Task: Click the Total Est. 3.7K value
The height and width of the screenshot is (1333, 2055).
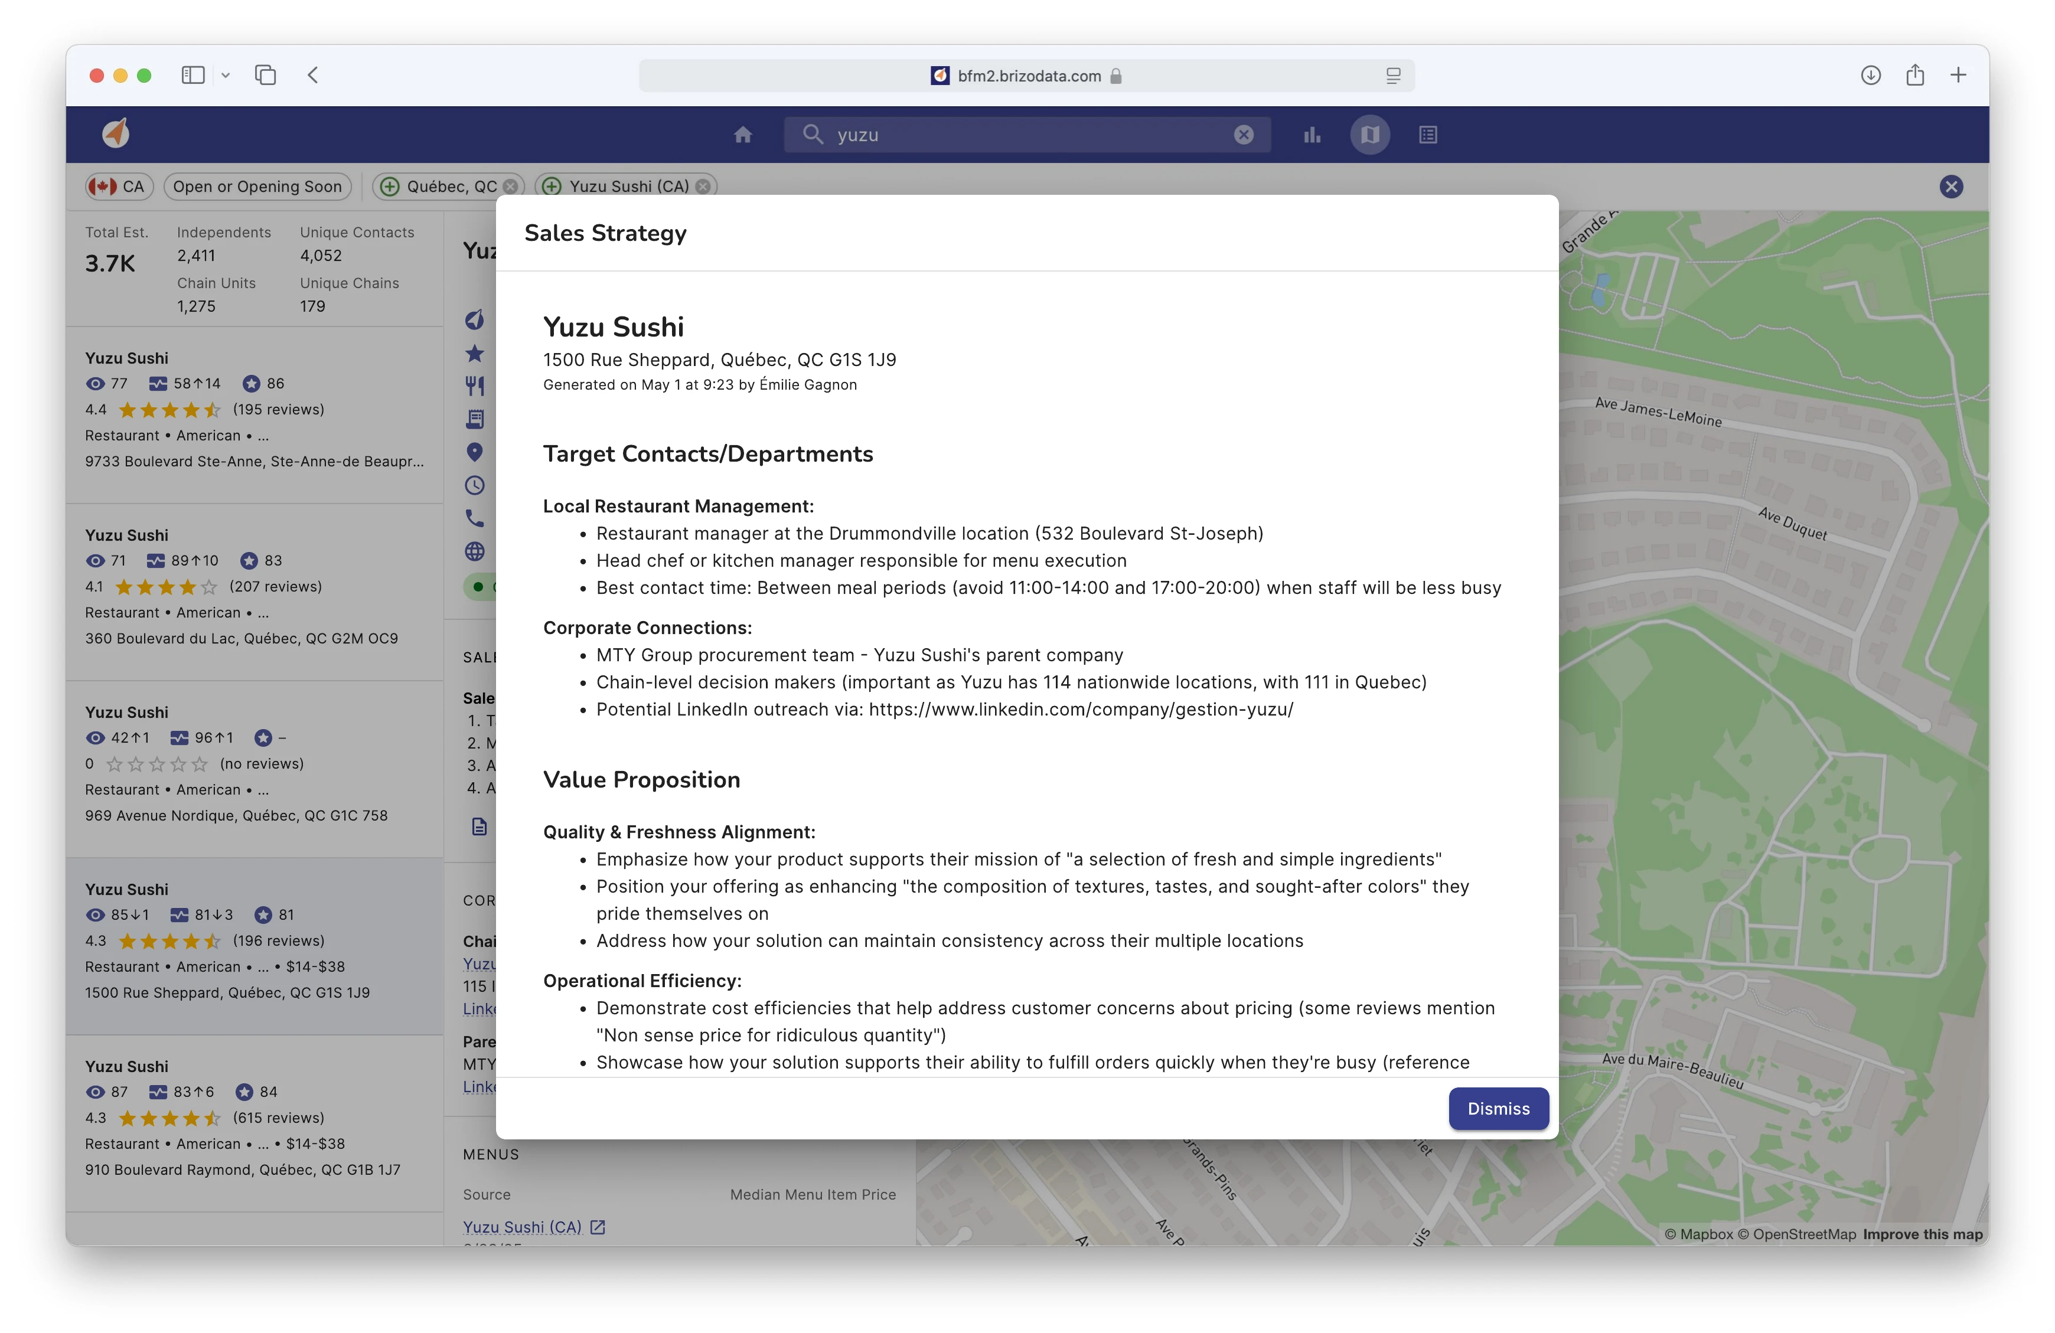Action: pos(110,263)
